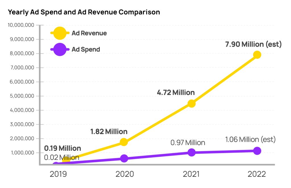
Task: Click the '4.72 Million' data label
Action: [176, 92]
